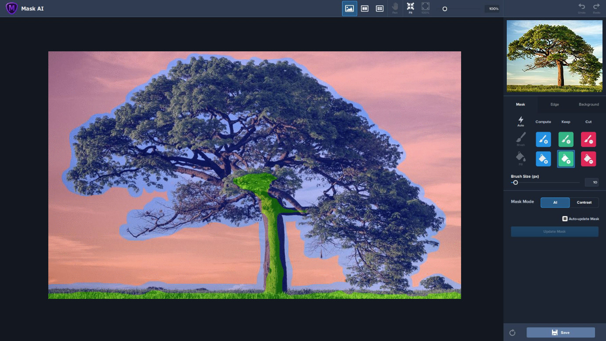Set Mask Mode to AI
The image size is (606, 341).
(x=555, y=202)
